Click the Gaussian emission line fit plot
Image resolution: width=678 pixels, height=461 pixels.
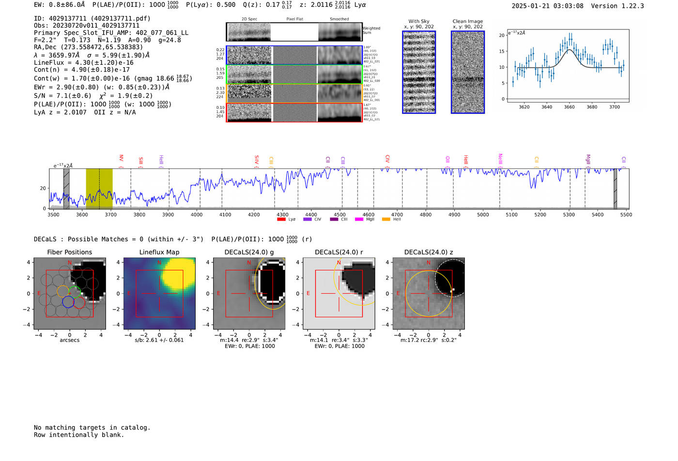[x=568, y=66]
